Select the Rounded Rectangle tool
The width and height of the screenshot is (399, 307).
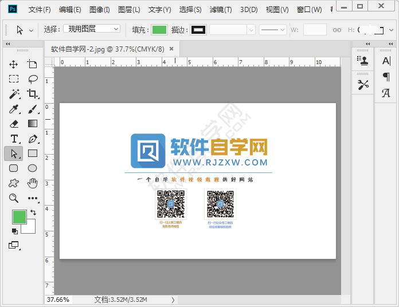(14, 168)
